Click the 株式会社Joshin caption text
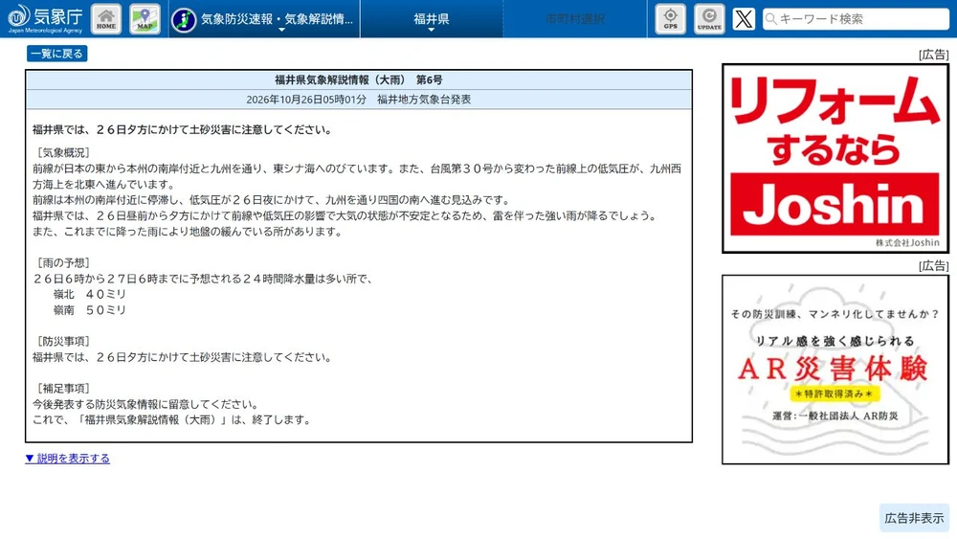Viewport: 957px width, 539px height. pos(907,243)
